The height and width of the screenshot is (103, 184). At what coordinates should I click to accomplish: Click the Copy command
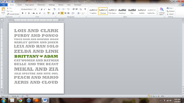10,11
